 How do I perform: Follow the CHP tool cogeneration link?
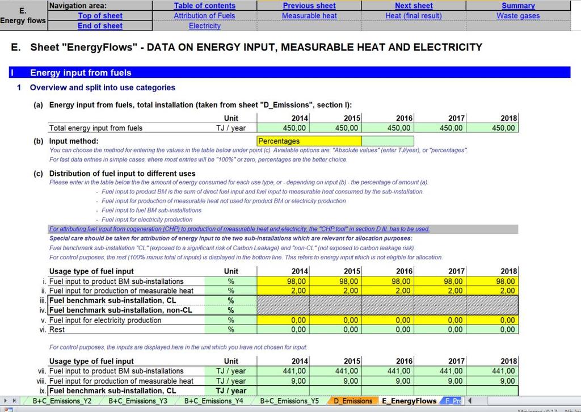click(239, 229)
